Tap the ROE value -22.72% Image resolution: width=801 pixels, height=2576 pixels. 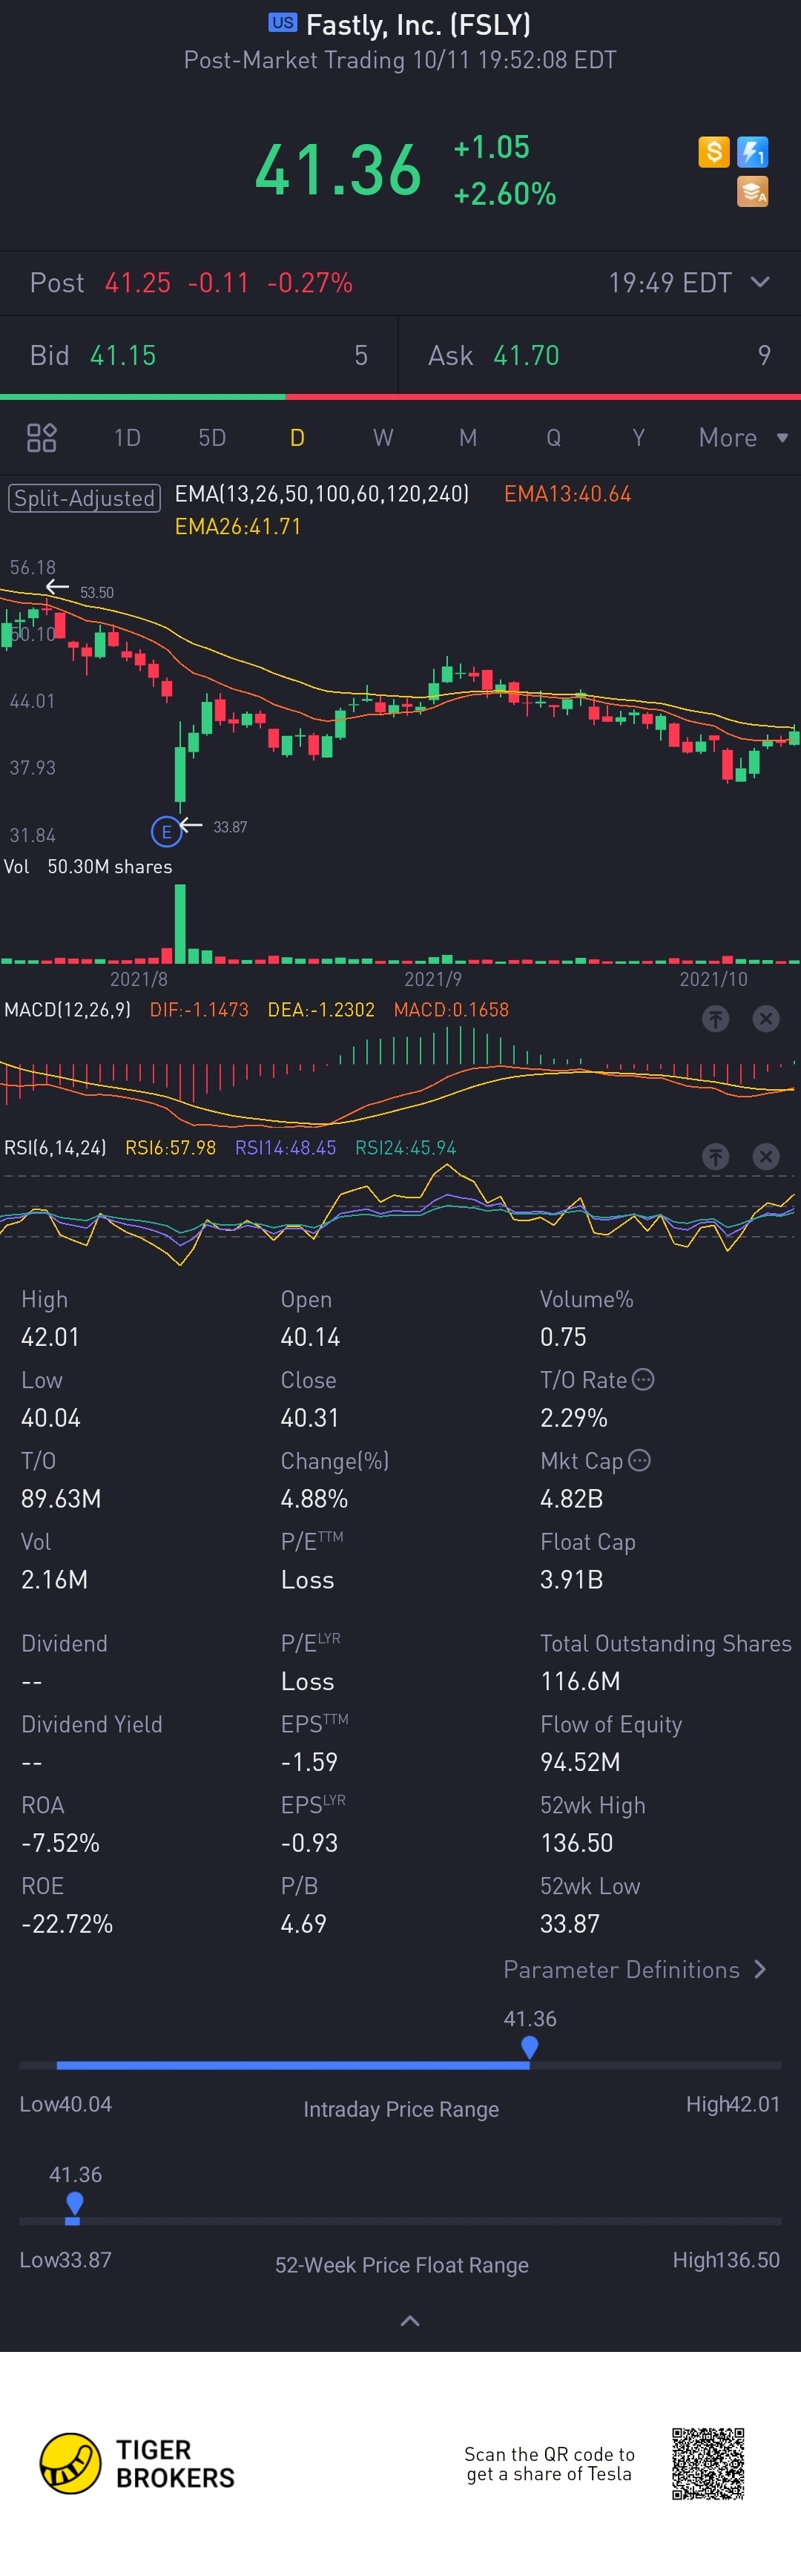pos(67,1923)
